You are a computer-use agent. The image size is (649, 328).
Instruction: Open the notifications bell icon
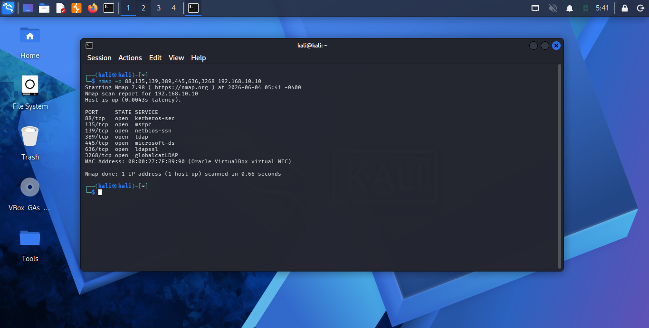tap(569, 8)
